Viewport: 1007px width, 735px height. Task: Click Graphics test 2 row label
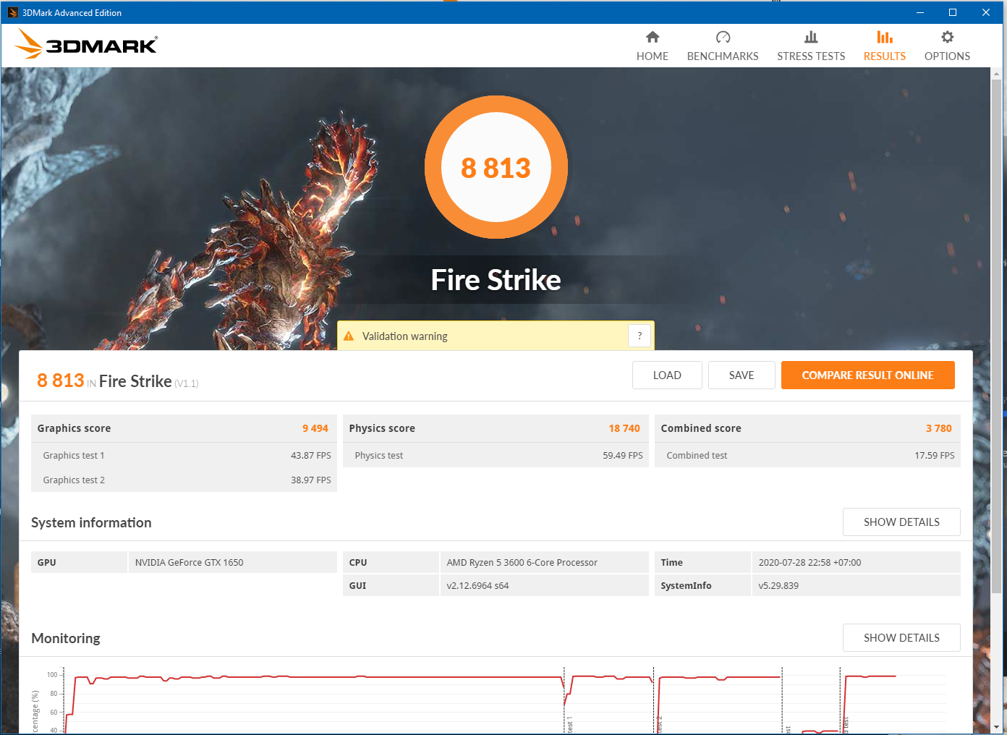(74, 480)
